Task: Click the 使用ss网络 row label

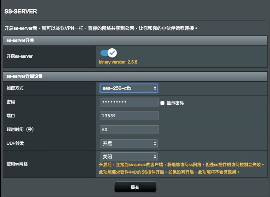Action: point(17,164)
